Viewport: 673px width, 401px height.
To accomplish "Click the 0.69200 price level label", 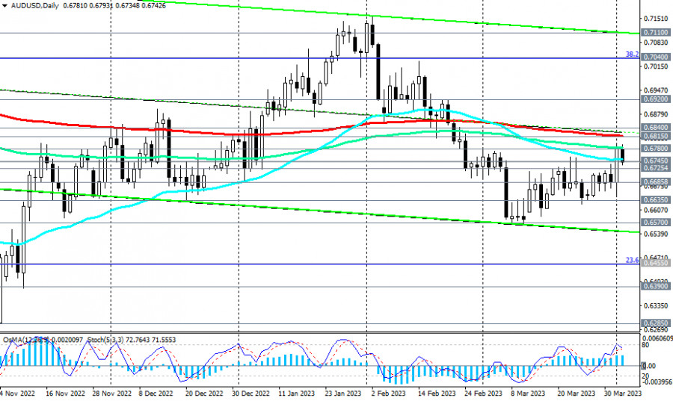I will click(x=655, y=98).
